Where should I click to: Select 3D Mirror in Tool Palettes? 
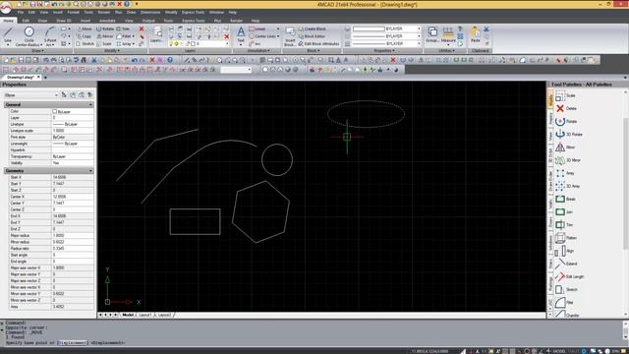pyautogui.click(x=568, y=160)
